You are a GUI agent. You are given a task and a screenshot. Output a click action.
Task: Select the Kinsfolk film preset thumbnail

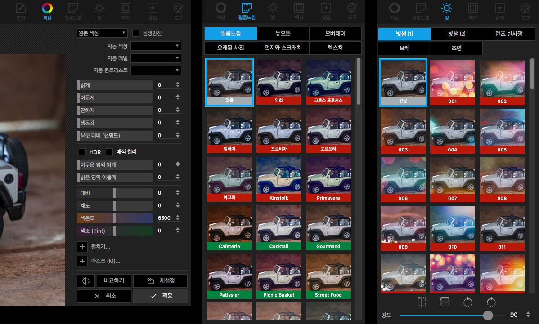click(279, 179)
